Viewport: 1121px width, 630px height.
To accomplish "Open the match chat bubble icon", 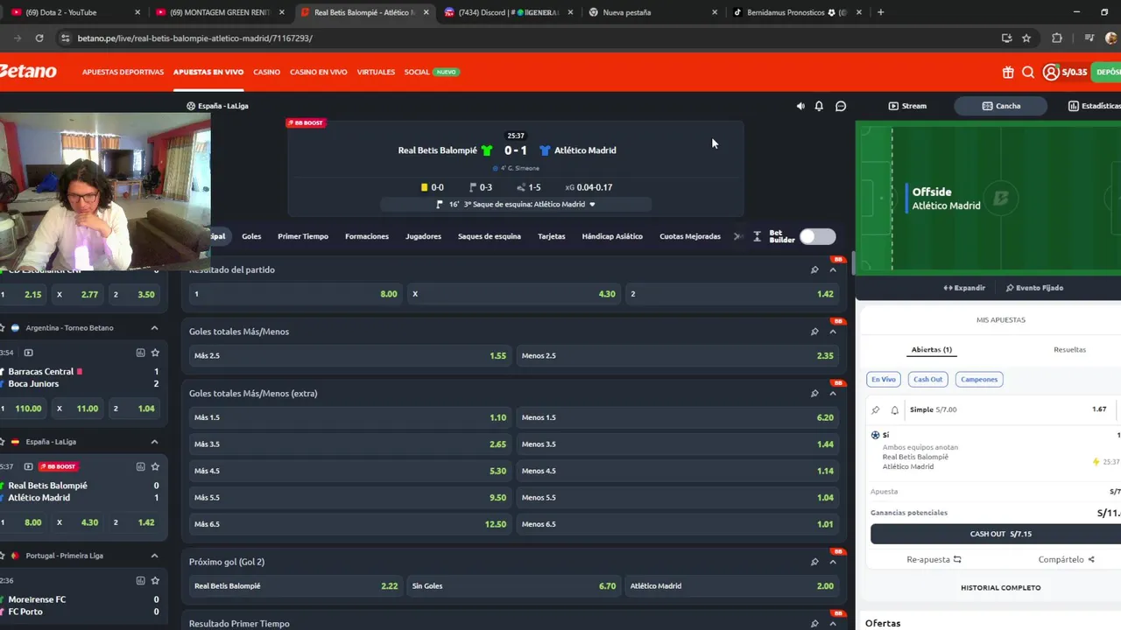I will [x=841, y=106].
